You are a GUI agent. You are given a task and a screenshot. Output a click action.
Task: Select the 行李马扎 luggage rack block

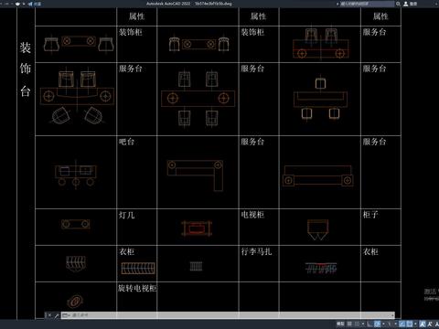pyautogui.click(x=196, y=266)
